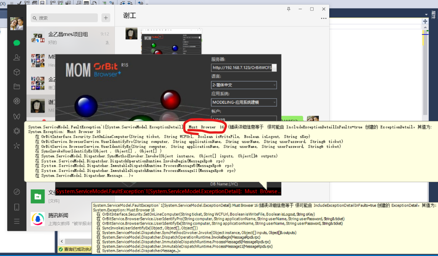Click the split handle above the background scrollbar
This screenshot has width=438, height=256.
coord(425,21)
